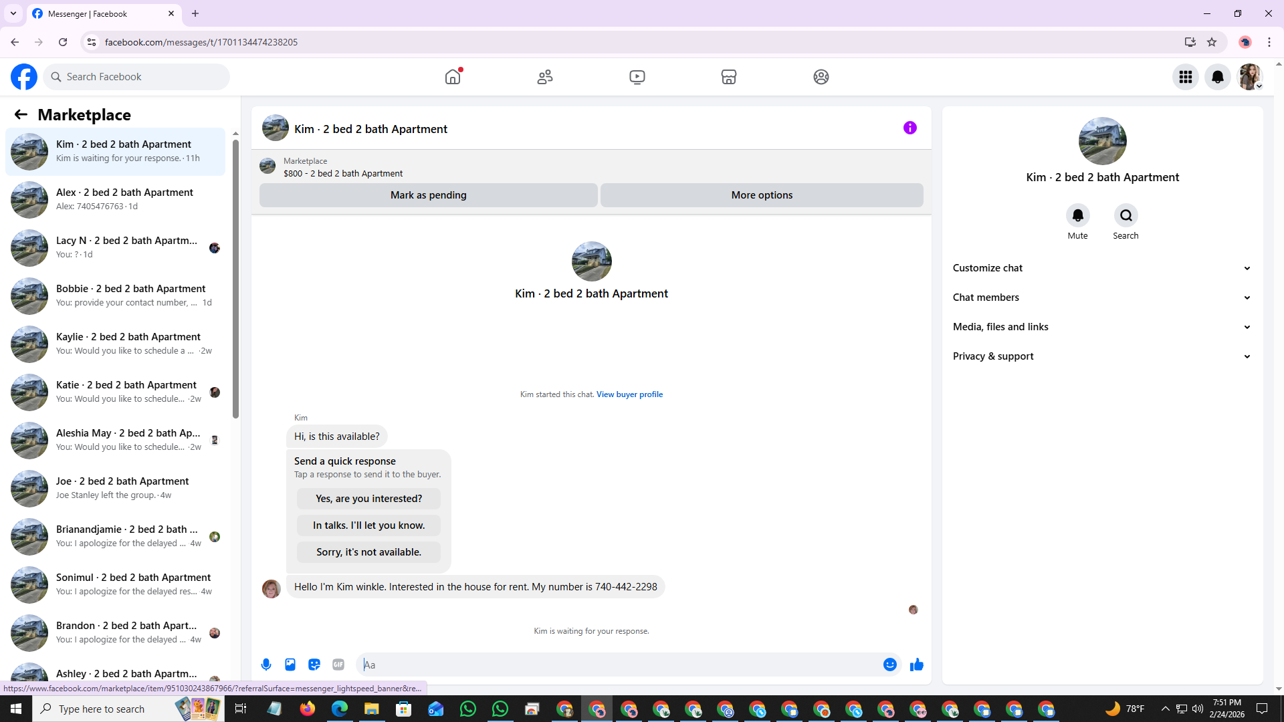Open the sticker picker icon
This screenshot has width=1284, height=722.
tap(314, 665)
